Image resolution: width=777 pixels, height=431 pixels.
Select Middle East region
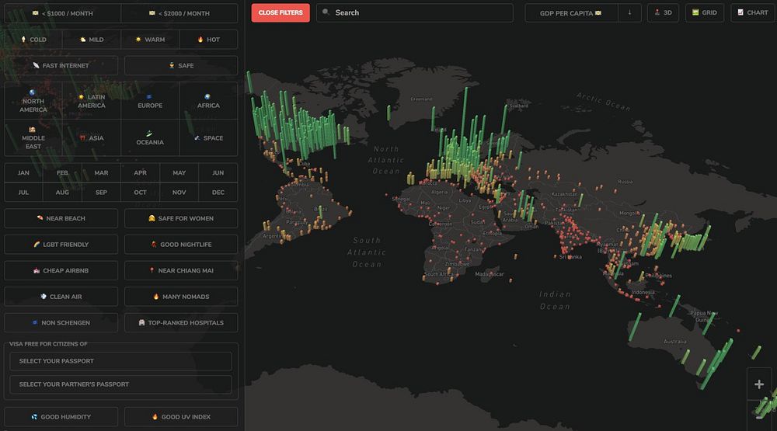[x=33, y=137]
